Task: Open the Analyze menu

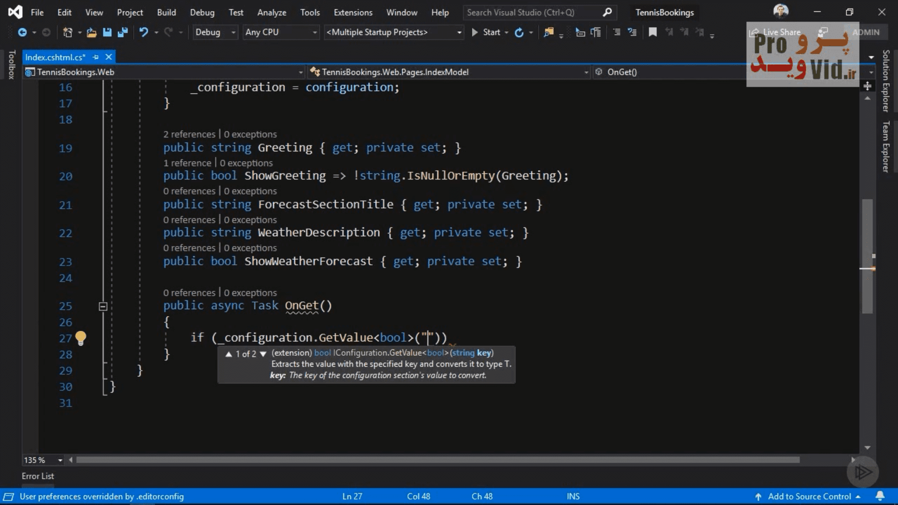Action: coord(272,13)
